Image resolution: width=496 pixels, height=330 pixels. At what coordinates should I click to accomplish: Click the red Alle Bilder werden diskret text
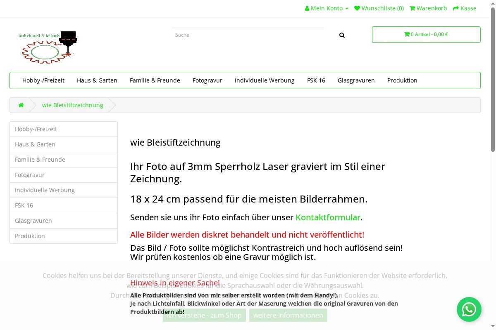point(247,235)
